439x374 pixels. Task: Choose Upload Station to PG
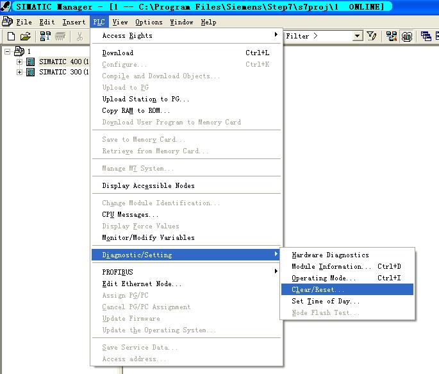click(x=186, y=99)
